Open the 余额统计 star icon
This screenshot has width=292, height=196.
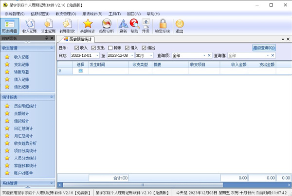(88, 26)
